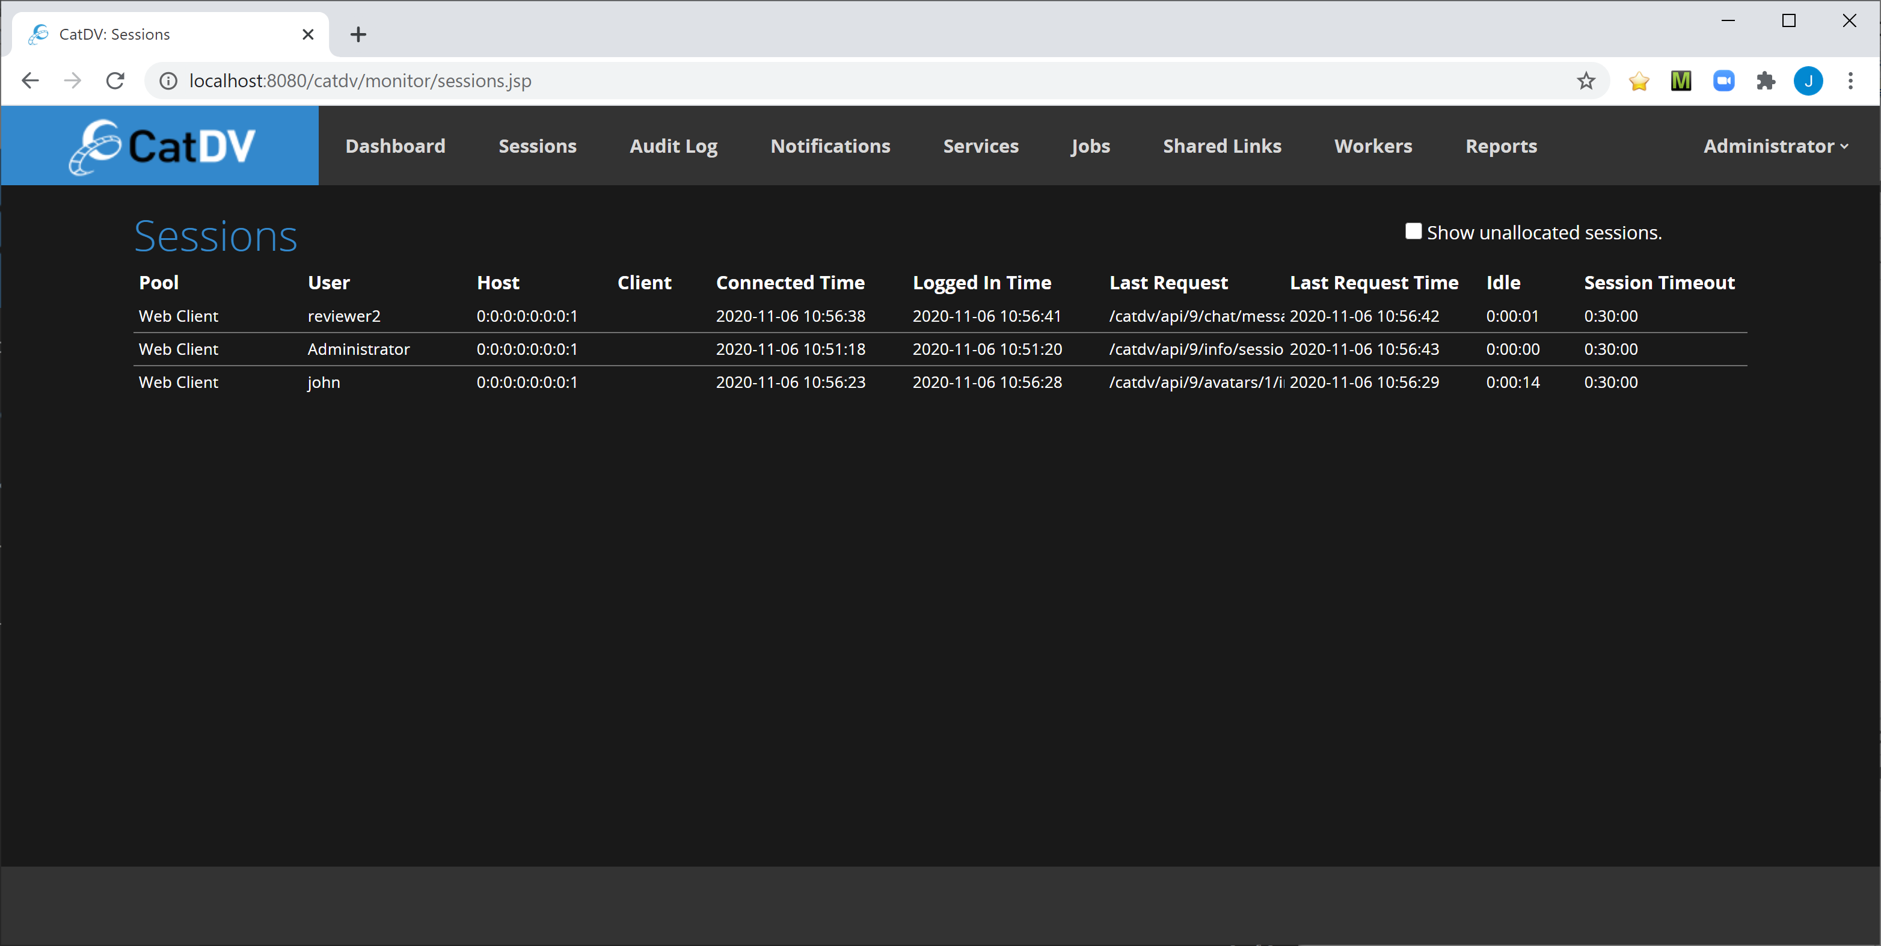The width and height of the screenshot is (1881, 946).
Task: Click the Connected Time column header
Action: point(790,283)
